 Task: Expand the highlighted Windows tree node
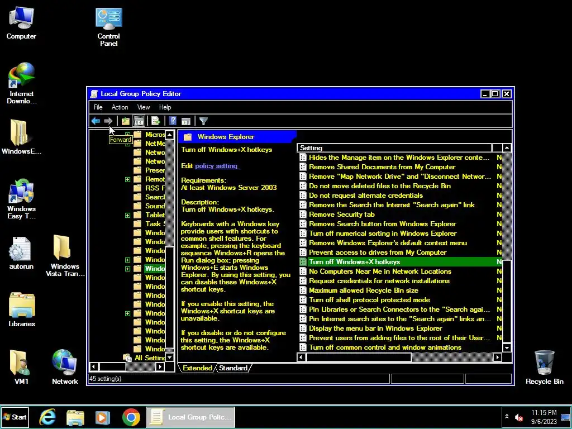point(127,269)
